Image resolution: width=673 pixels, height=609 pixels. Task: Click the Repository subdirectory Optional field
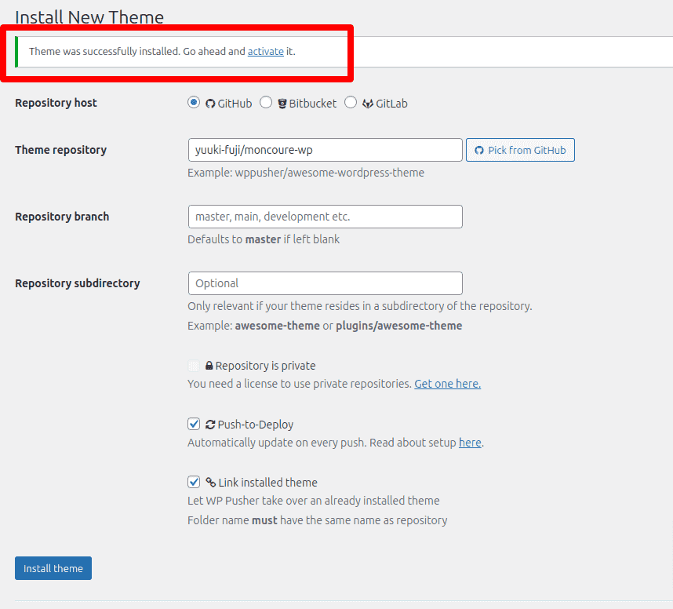point(325,283)
